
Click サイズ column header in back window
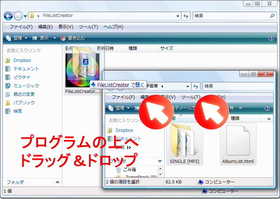[x=174, y=48]
